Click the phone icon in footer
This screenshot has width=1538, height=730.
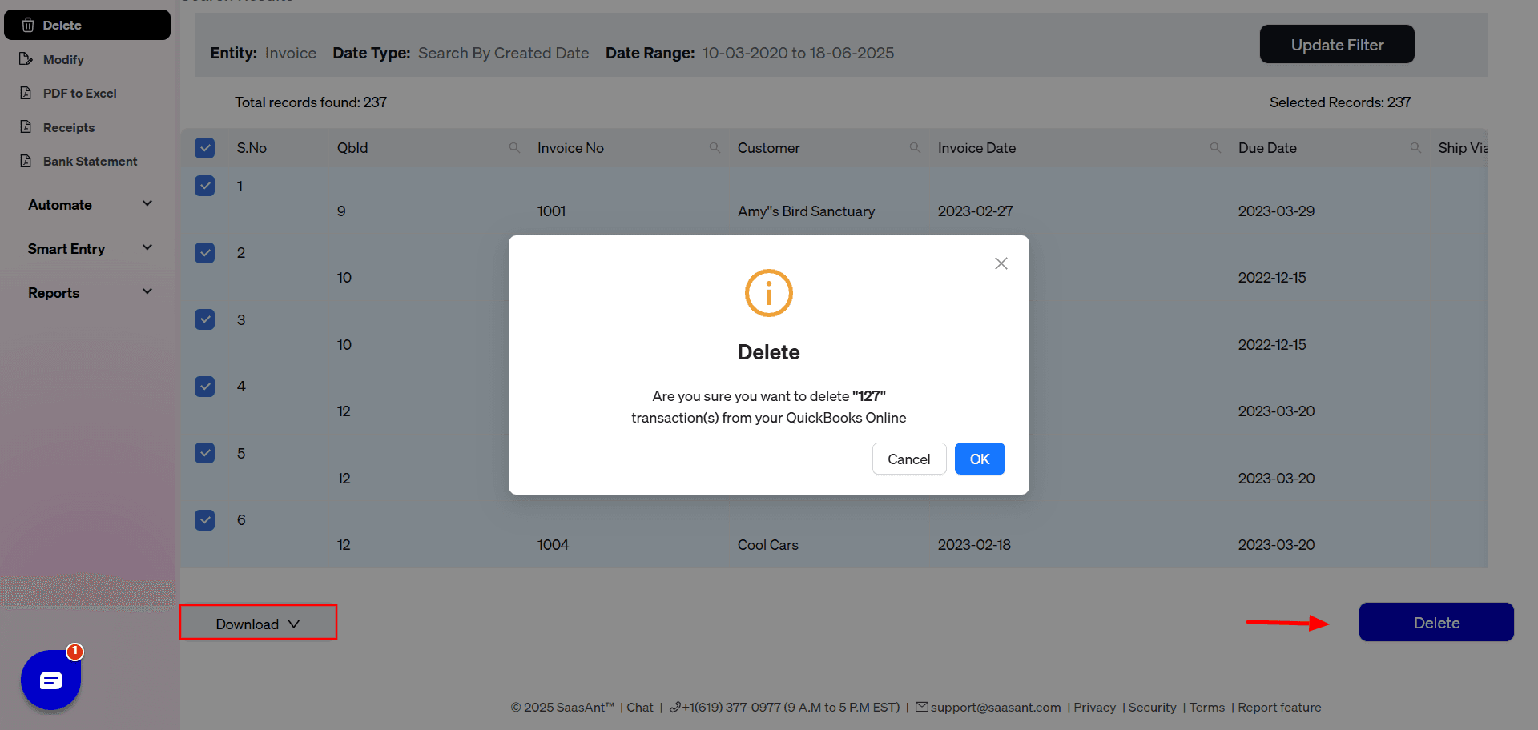[x=675, y=707]
